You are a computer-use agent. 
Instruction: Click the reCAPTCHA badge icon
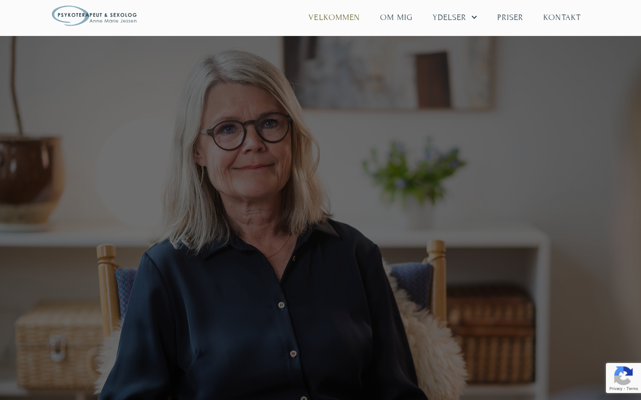[623, 375]
